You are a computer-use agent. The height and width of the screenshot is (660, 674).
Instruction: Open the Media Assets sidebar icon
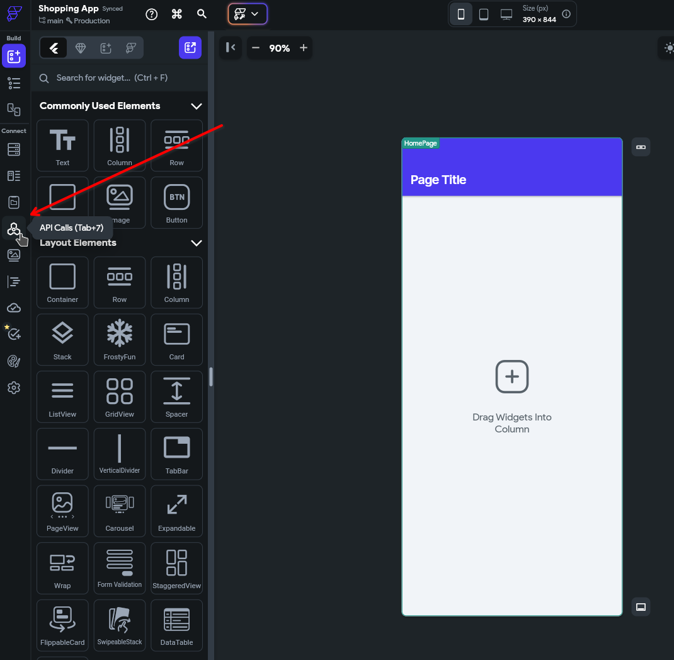[14, 255]
